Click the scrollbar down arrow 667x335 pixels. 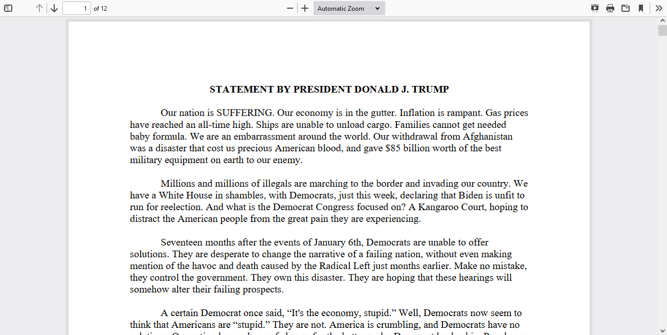coord(662,330)
